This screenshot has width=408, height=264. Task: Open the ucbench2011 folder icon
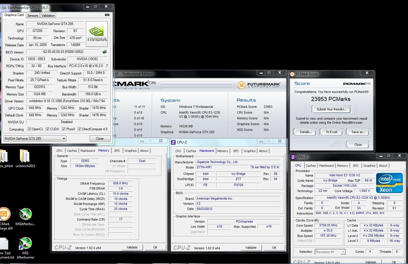[25, 158]
